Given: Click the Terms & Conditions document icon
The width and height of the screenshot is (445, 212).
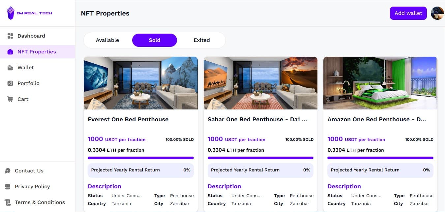Looking at the screenshot, I should (8, 202).
